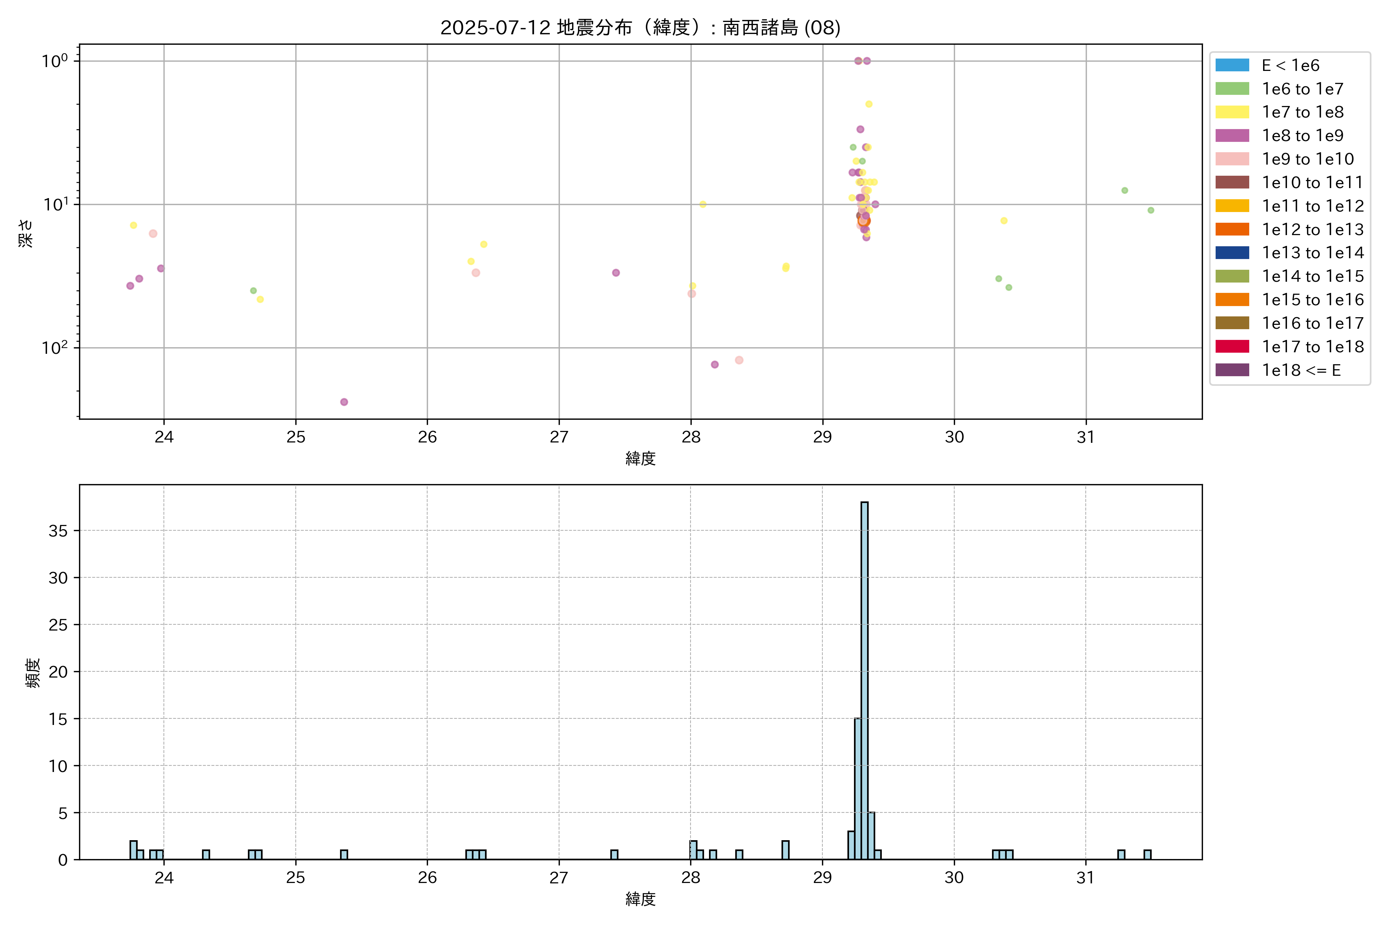Click the red 1e17 to 1e18 legend swatch
The height and width of the screenshot is (925, 1388).
point(1231,346)
